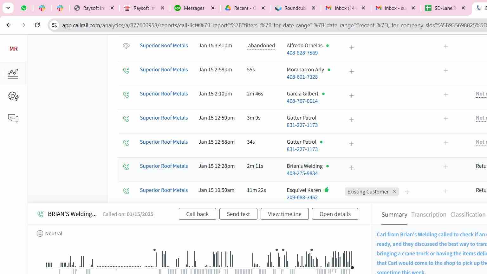Add note plus for Morabarron Arly row

[446, 70]
